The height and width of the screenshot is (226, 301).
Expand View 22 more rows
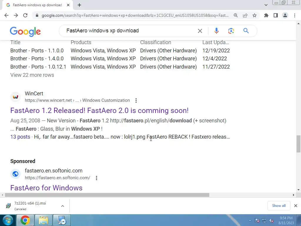[32, 75]
